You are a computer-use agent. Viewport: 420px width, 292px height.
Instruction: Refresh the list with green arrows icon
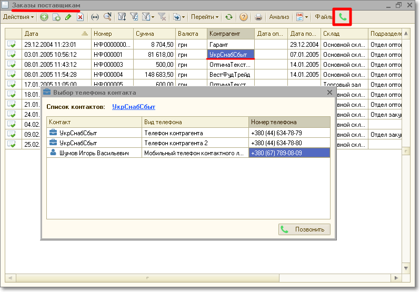click(228, 17)
